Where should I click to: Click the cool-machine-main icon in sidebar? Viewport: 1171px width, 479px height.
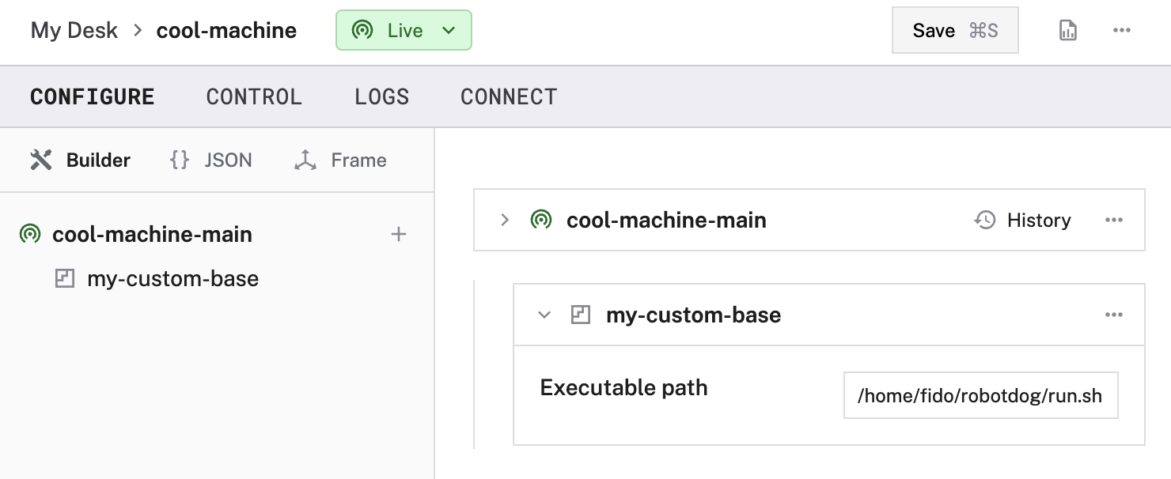[x=32, y=234]
